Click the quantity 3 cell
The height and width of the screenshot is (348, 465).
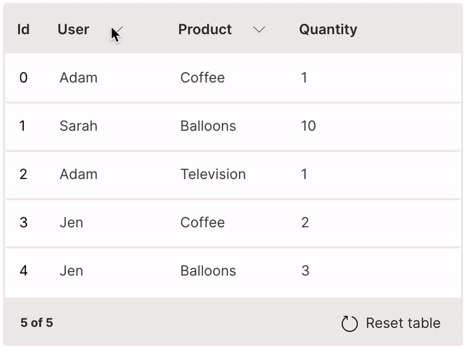[305, 271]
